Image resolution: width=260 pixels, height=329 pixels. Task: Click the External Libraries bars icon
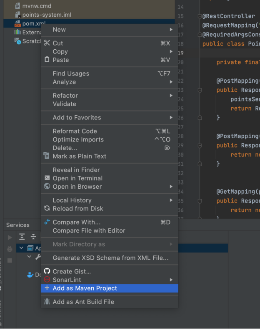coord(17,32)
